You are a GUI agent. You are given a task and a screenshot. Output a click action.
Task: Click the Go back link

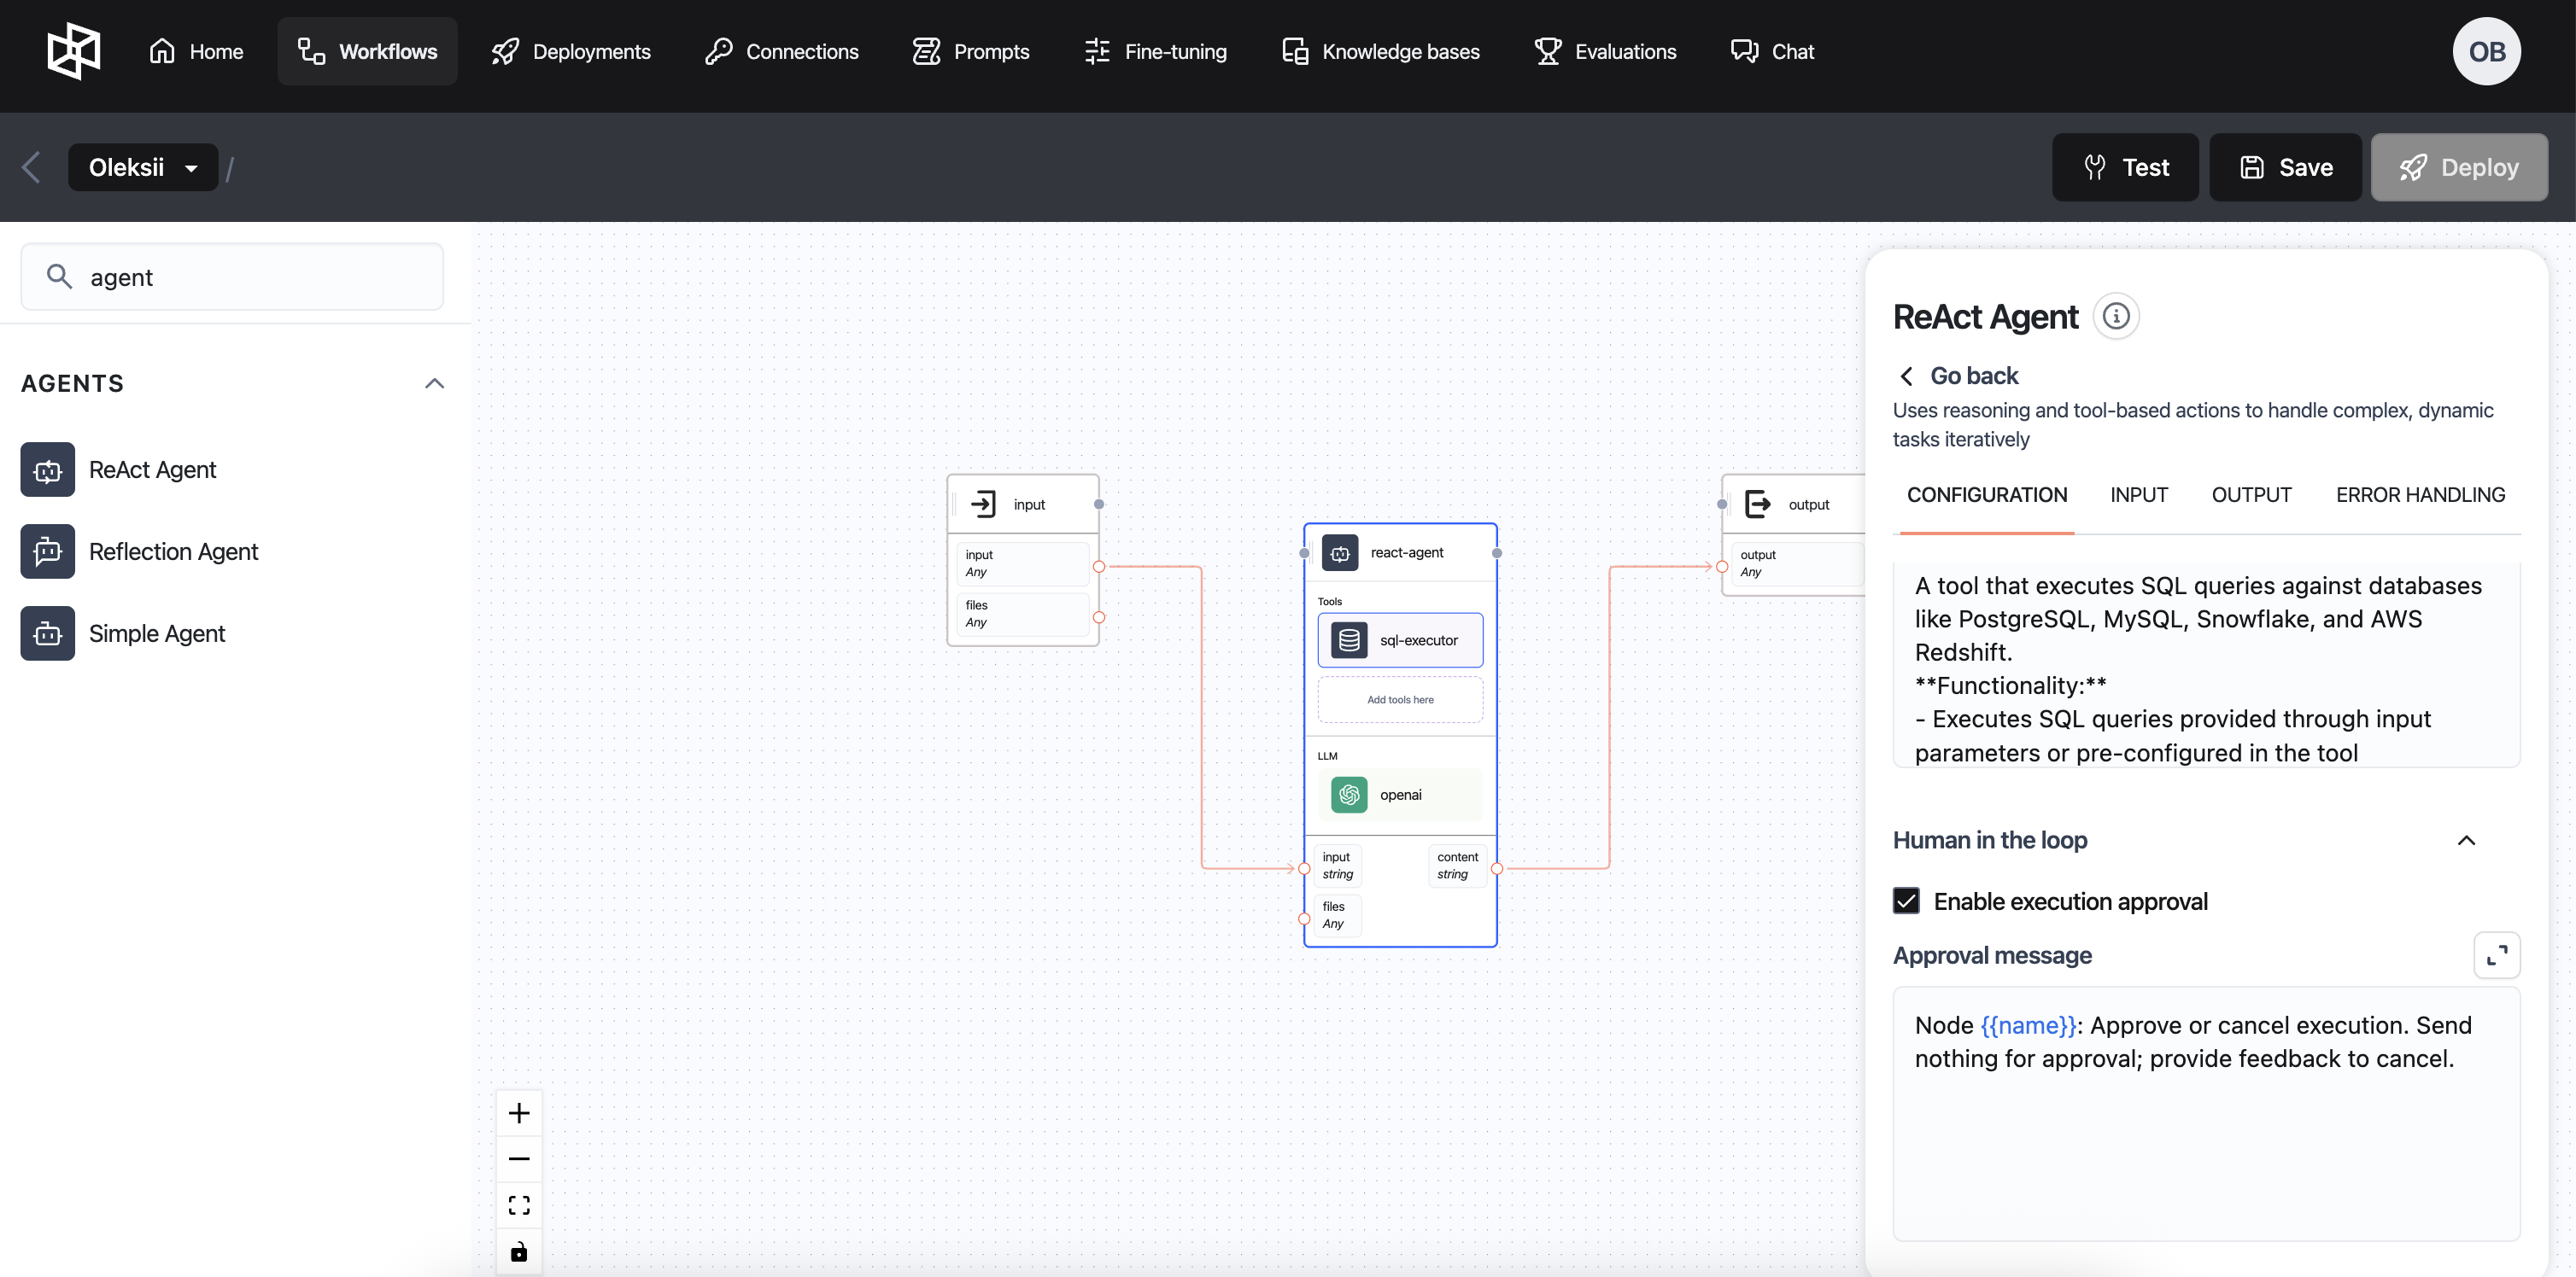(x=1958, y=376)
